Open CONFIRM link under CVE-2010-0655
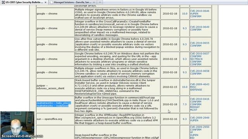Viewport: 248px width, 139px height. point(196,46)
